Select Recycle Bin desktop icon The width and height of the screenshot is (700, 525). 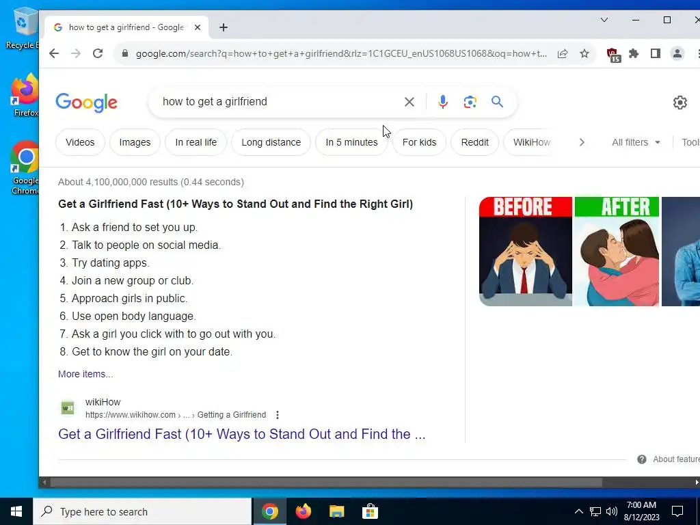tap(23, 29)
